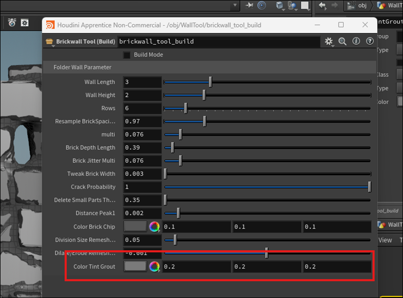
Task: Click the multi slider handle
Action: click(x=180, y=134)
